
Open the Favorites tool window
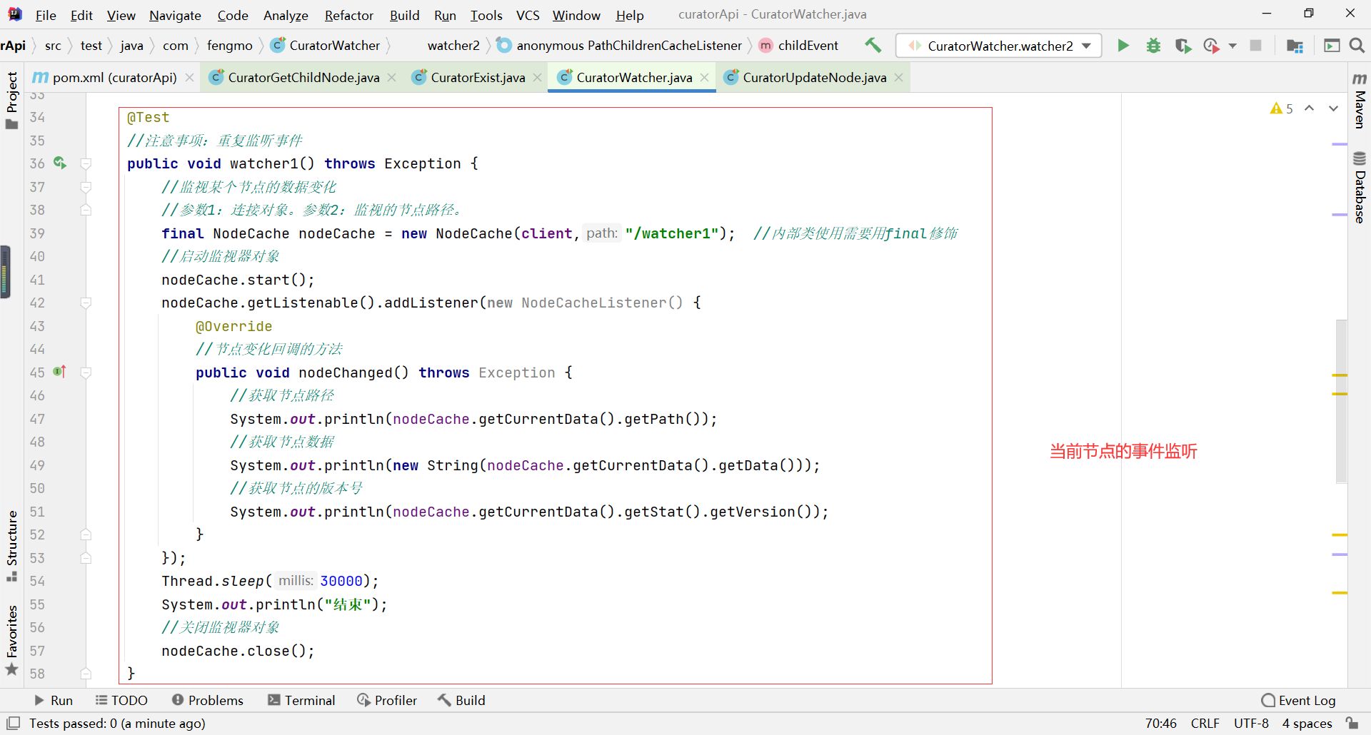[11, 639]
